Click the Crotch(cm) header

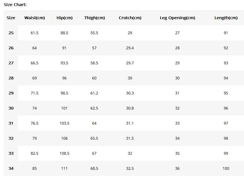coord(130,18)
